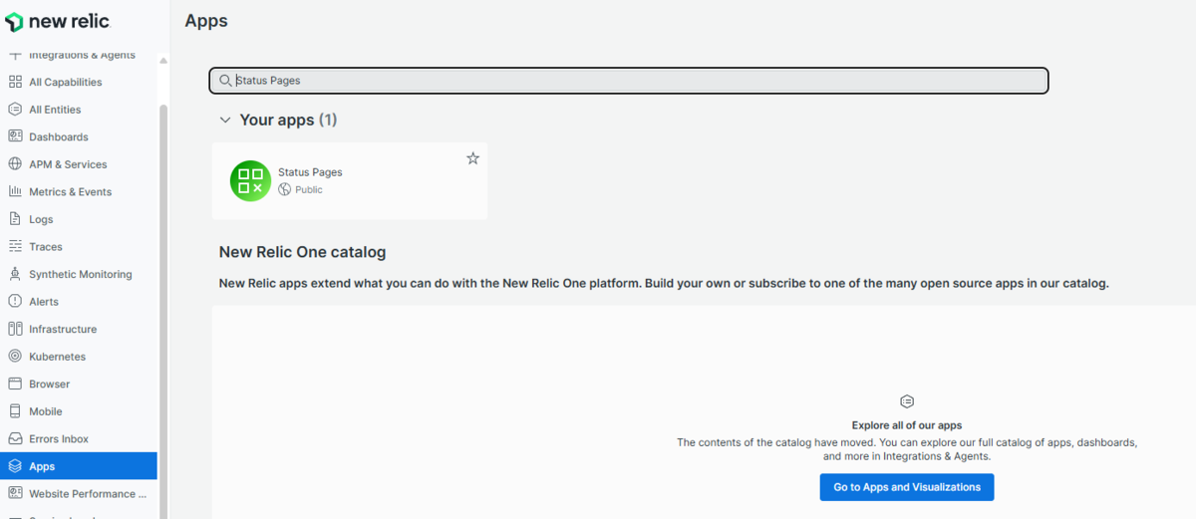Viewport: 1196px width, 519px height.
Task: Favorite Status Pages with star icon
Action: click(472, 158)
